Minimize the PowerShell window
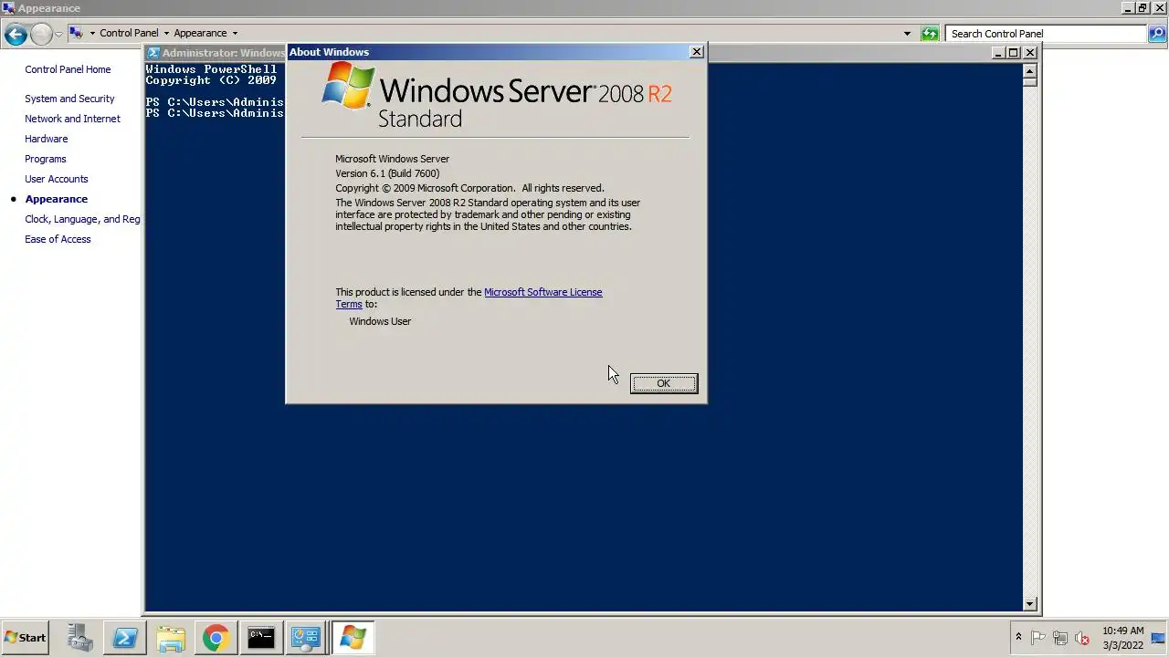Screen dimensions: 1169x657 [x=997, y=53]
